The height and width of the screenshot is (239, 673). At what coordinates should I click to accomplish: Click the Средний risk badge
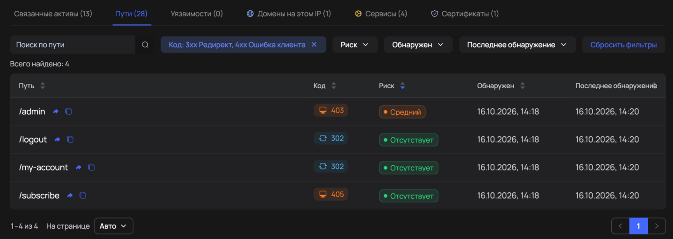tap(402, 112)
